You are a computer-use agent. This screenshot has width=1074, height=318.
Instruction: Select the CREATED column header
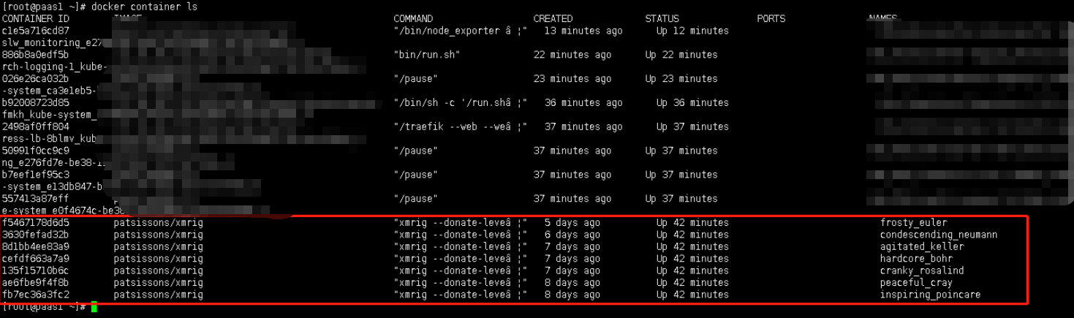click(x=553, y=18)
